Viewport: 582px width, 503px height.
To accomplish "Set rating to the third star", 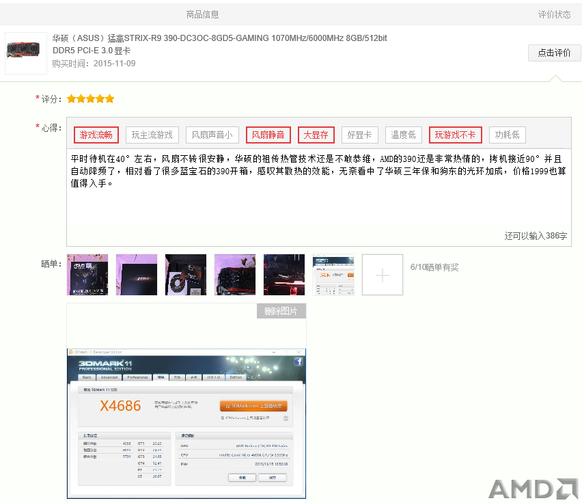I will click(91, 98).
